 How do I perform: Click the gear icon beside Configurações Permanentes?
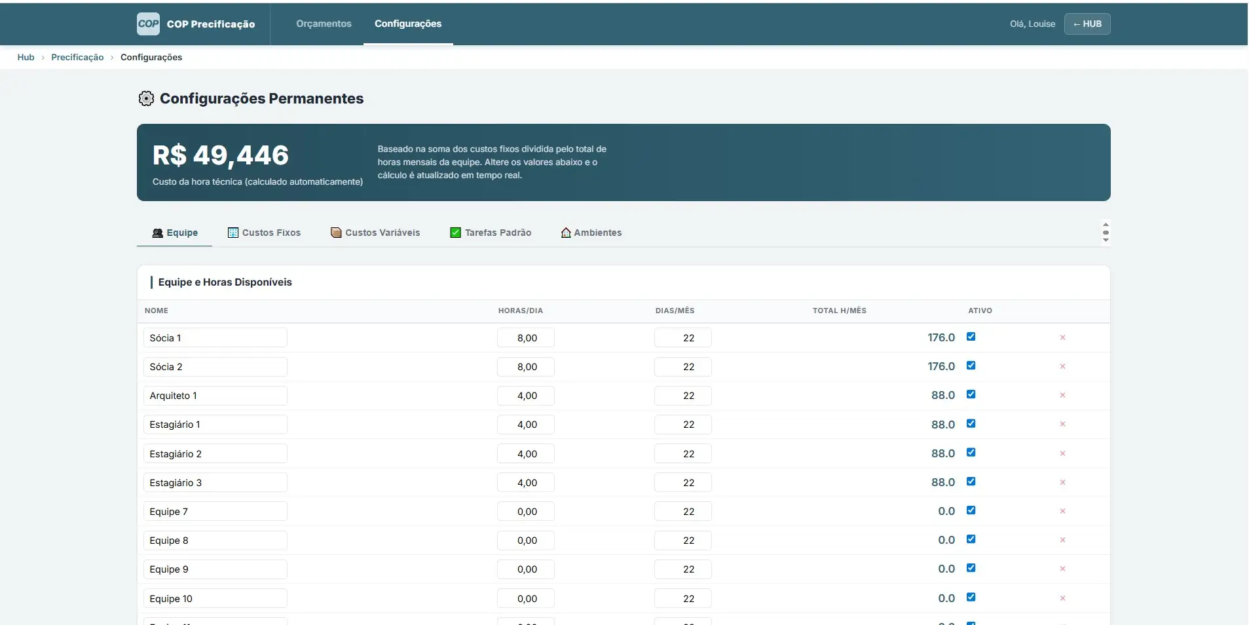(x=146, y=99)
